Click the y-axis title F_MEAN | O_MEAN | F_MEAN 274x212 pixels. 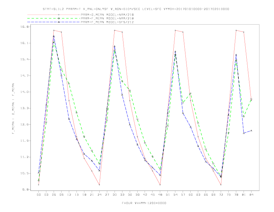point(13,109)
